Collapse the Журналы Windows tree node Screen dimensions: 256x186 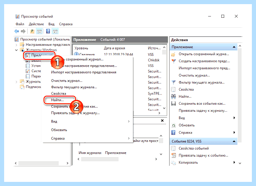point(17,50)
